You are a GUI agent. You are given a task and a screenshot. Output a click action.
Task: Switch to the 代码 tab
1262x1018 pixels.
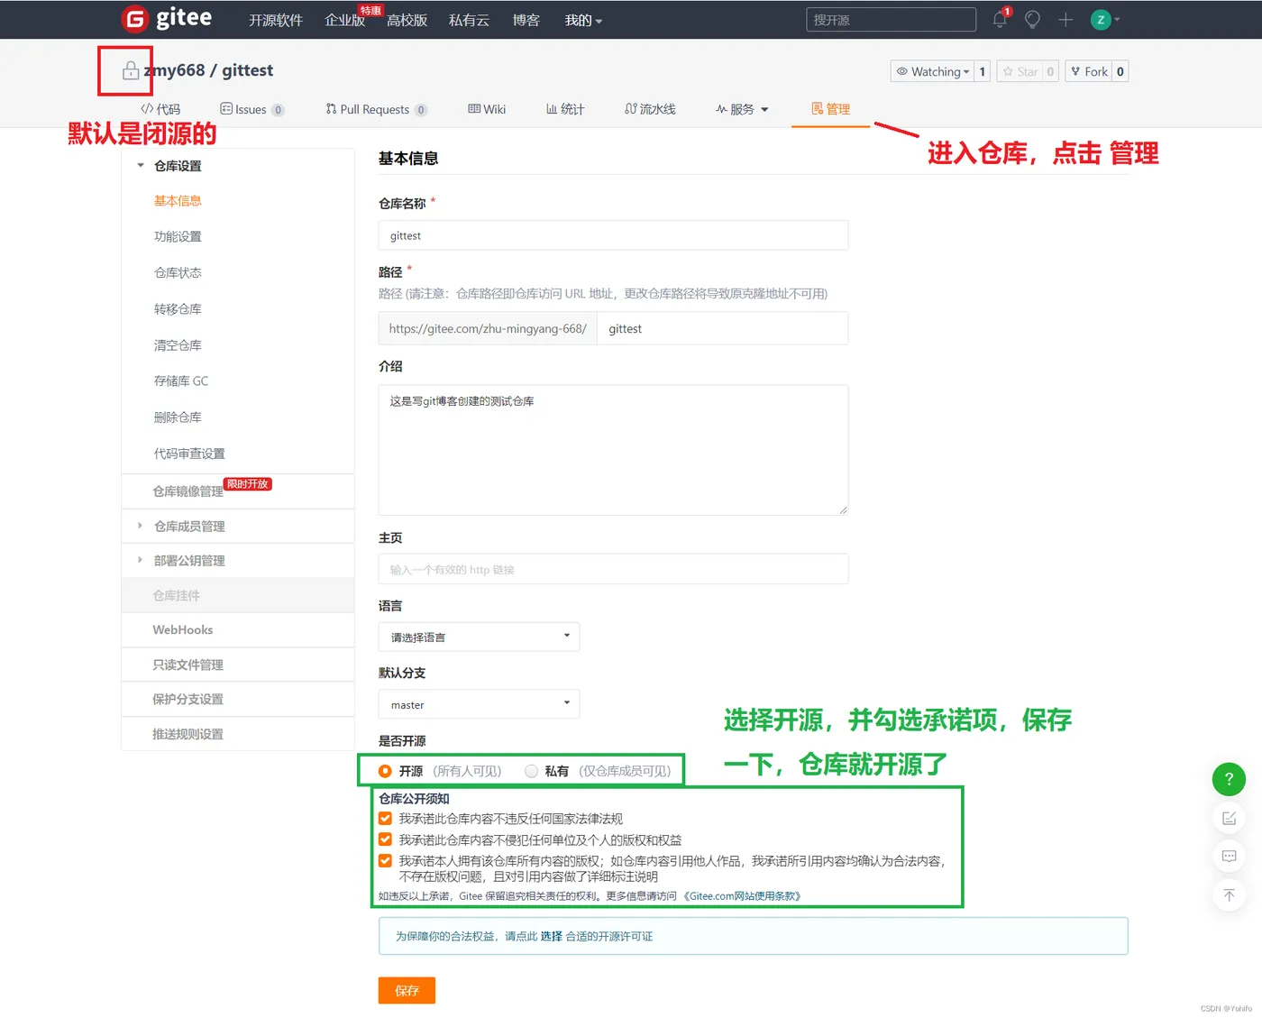(160, 109)
